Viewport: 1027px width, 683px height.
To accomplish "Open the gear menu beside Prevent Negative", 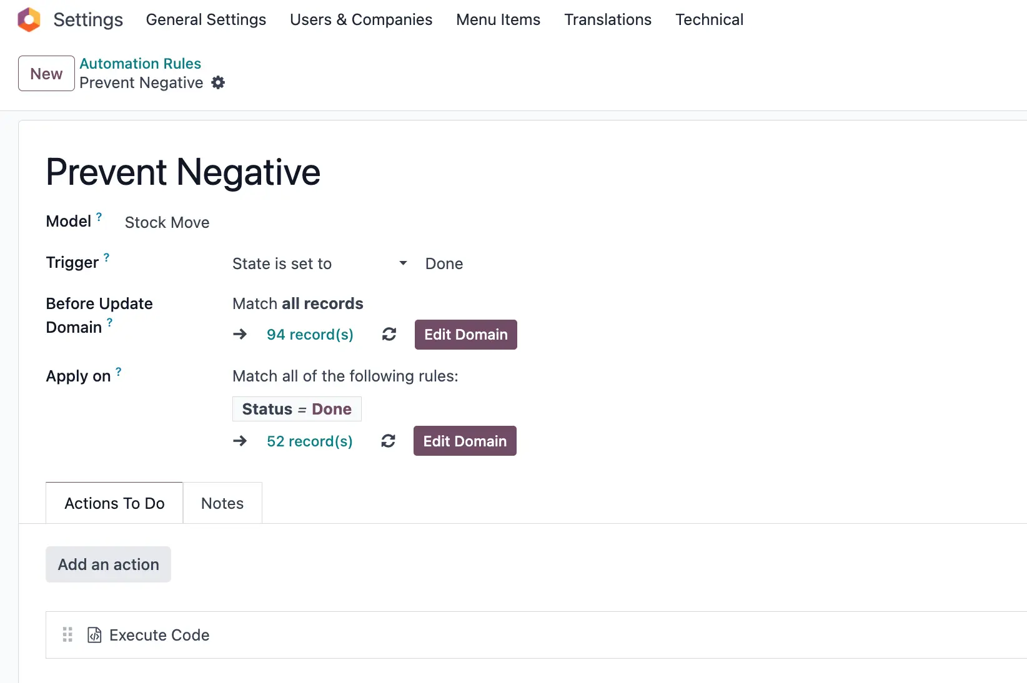I will click(218, 82).
